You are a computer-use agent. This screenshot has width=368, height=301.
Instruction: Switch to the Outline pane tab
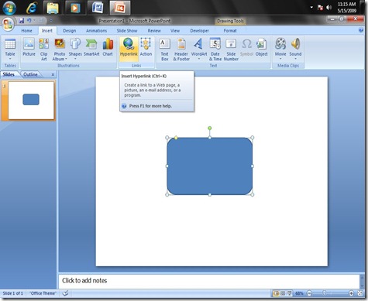[x=30, y=74]
